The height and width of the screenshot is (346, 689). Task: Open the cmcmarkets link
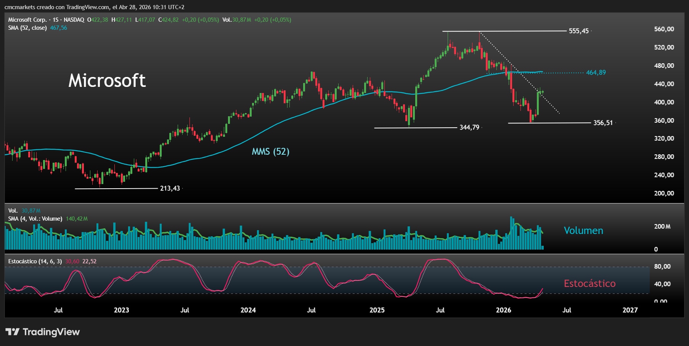point(21,6)
